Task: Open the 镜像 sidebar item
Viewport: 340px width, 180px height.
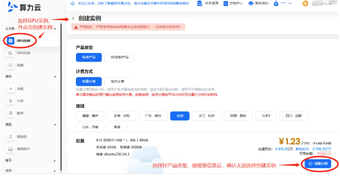Action: coord(15,65)
